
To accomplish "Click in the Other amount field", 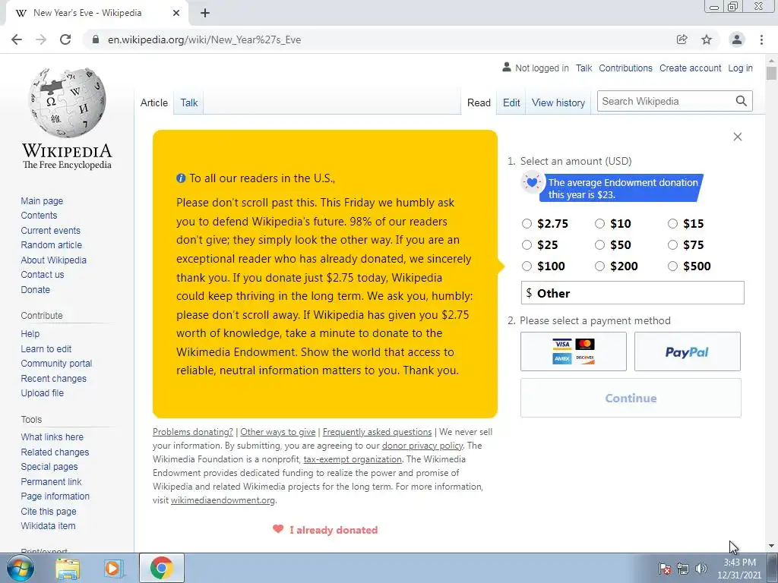I will tap(633, 293).
